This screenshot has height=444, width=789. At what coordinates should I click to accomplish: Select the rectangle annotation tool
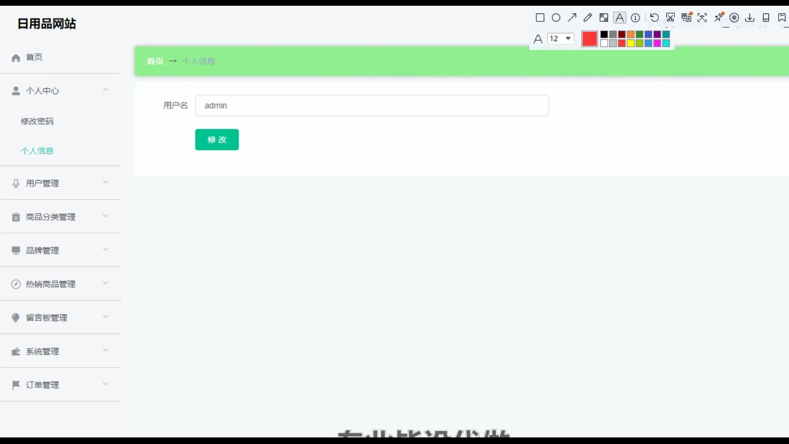(540, 18)
